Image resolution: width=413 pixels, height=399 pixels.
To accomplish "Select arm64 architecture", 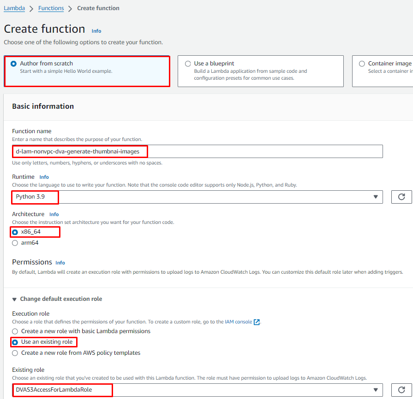I will pos(15,243).
